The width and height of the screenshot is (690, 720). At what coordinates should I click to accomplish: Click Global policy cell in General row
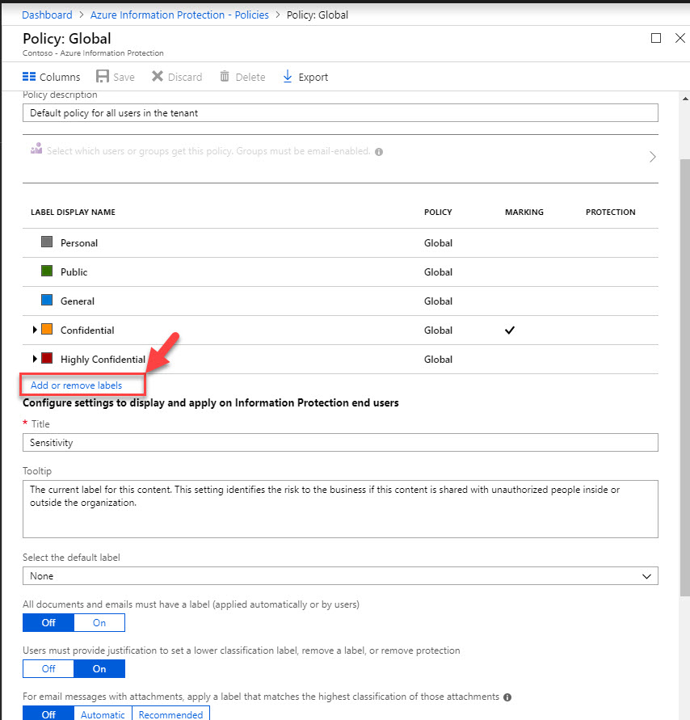pos(438,301)
